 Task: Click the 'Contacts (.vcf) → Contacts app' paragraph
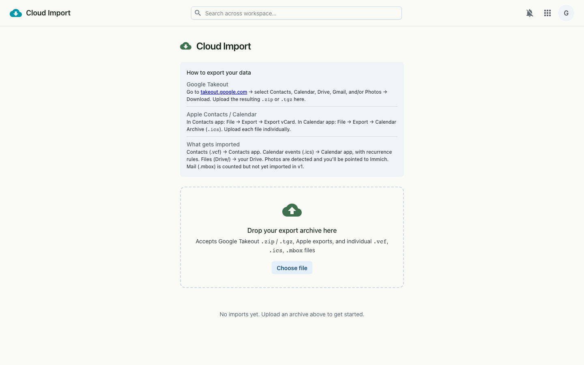(x=290, y=159)
